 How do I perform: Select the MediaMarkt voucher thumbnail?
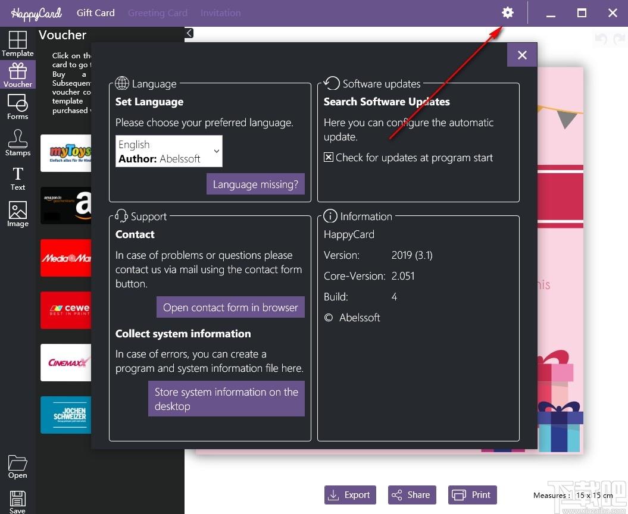(x=65, y=258)
